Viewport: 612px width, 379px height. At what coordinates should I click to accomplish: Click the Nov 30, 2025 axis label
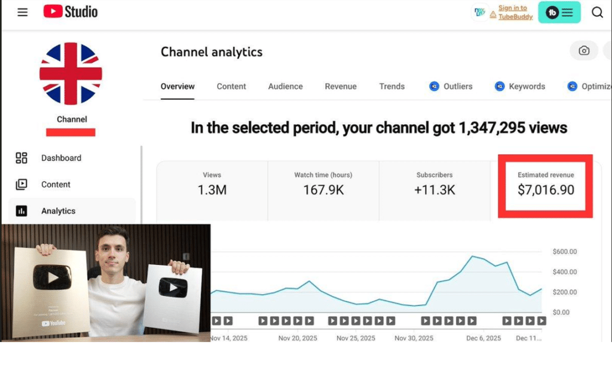(414, 338)
